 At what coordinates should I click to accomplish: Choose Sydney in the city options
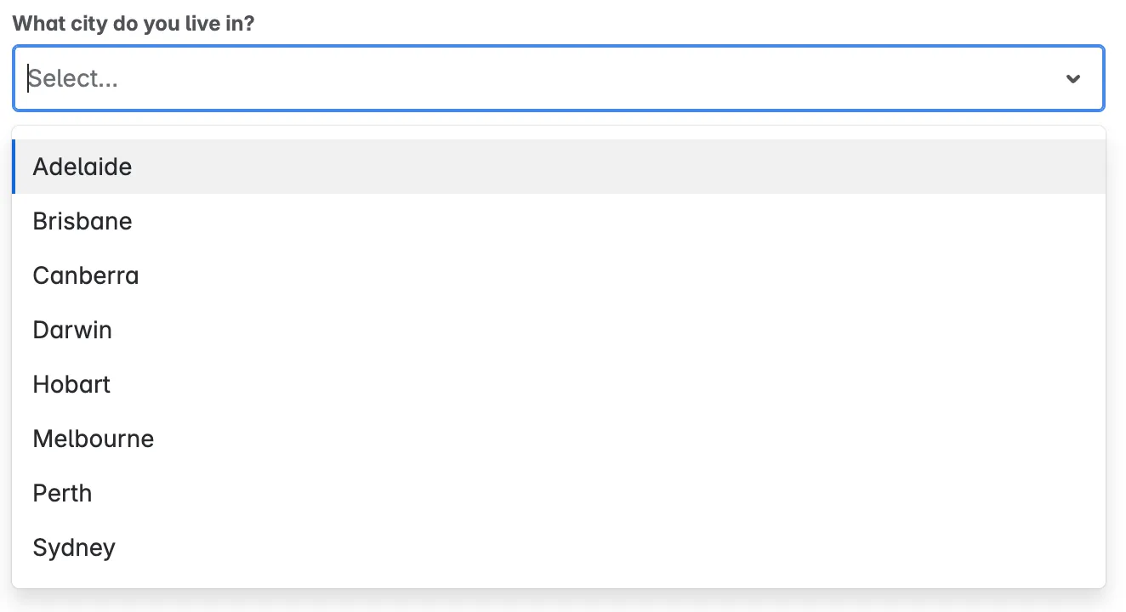[x=74, y=547]
